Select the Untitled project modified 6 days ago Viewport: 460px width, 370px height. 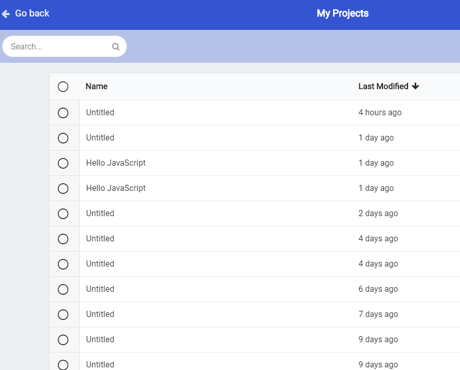(x=63, y=289)
